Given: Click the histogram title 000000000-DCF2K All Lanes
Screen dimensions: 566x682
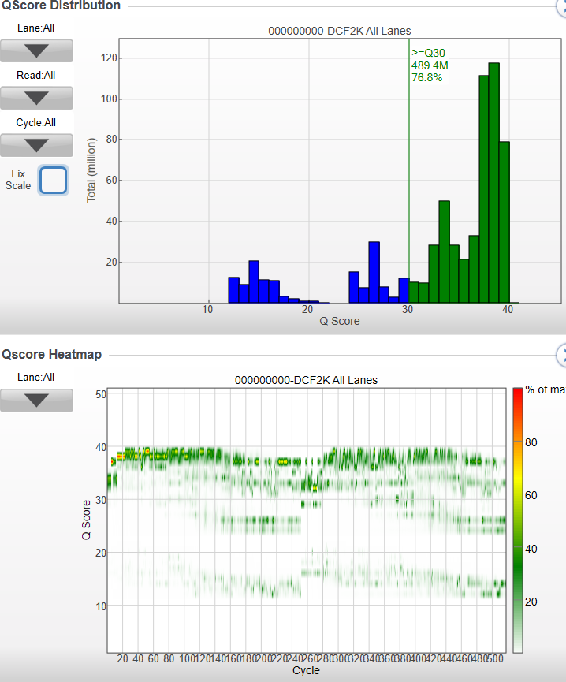Looking at the screenshot, I should (x=340, y=31).
